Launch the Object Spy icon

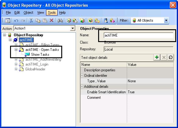[x=106, y=20]
